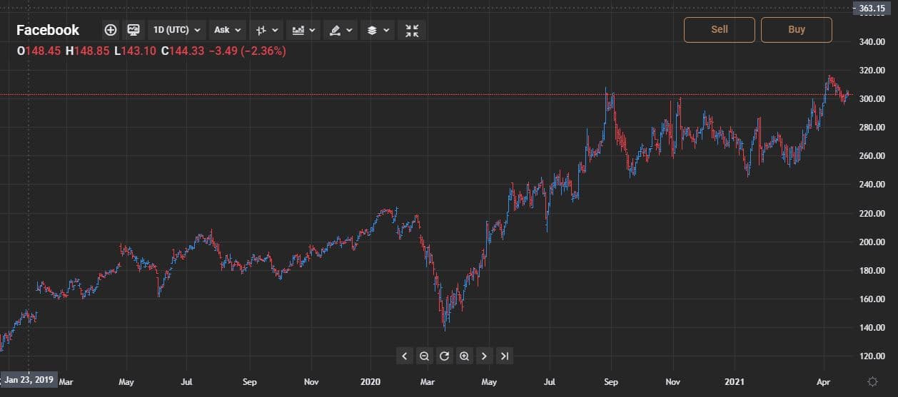The image size is (898, 397).
Task: Click the 2020 time axis label
Action: click(370, 382)
